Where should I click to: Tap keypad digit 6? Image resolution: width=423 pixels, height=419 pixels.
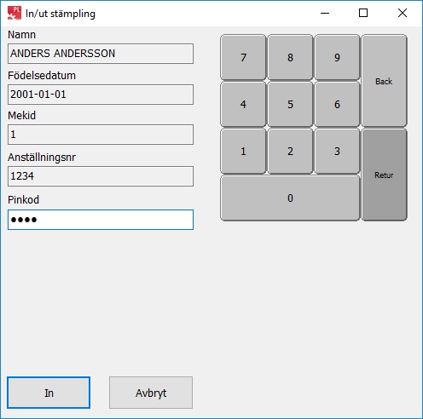coord(337,104)
